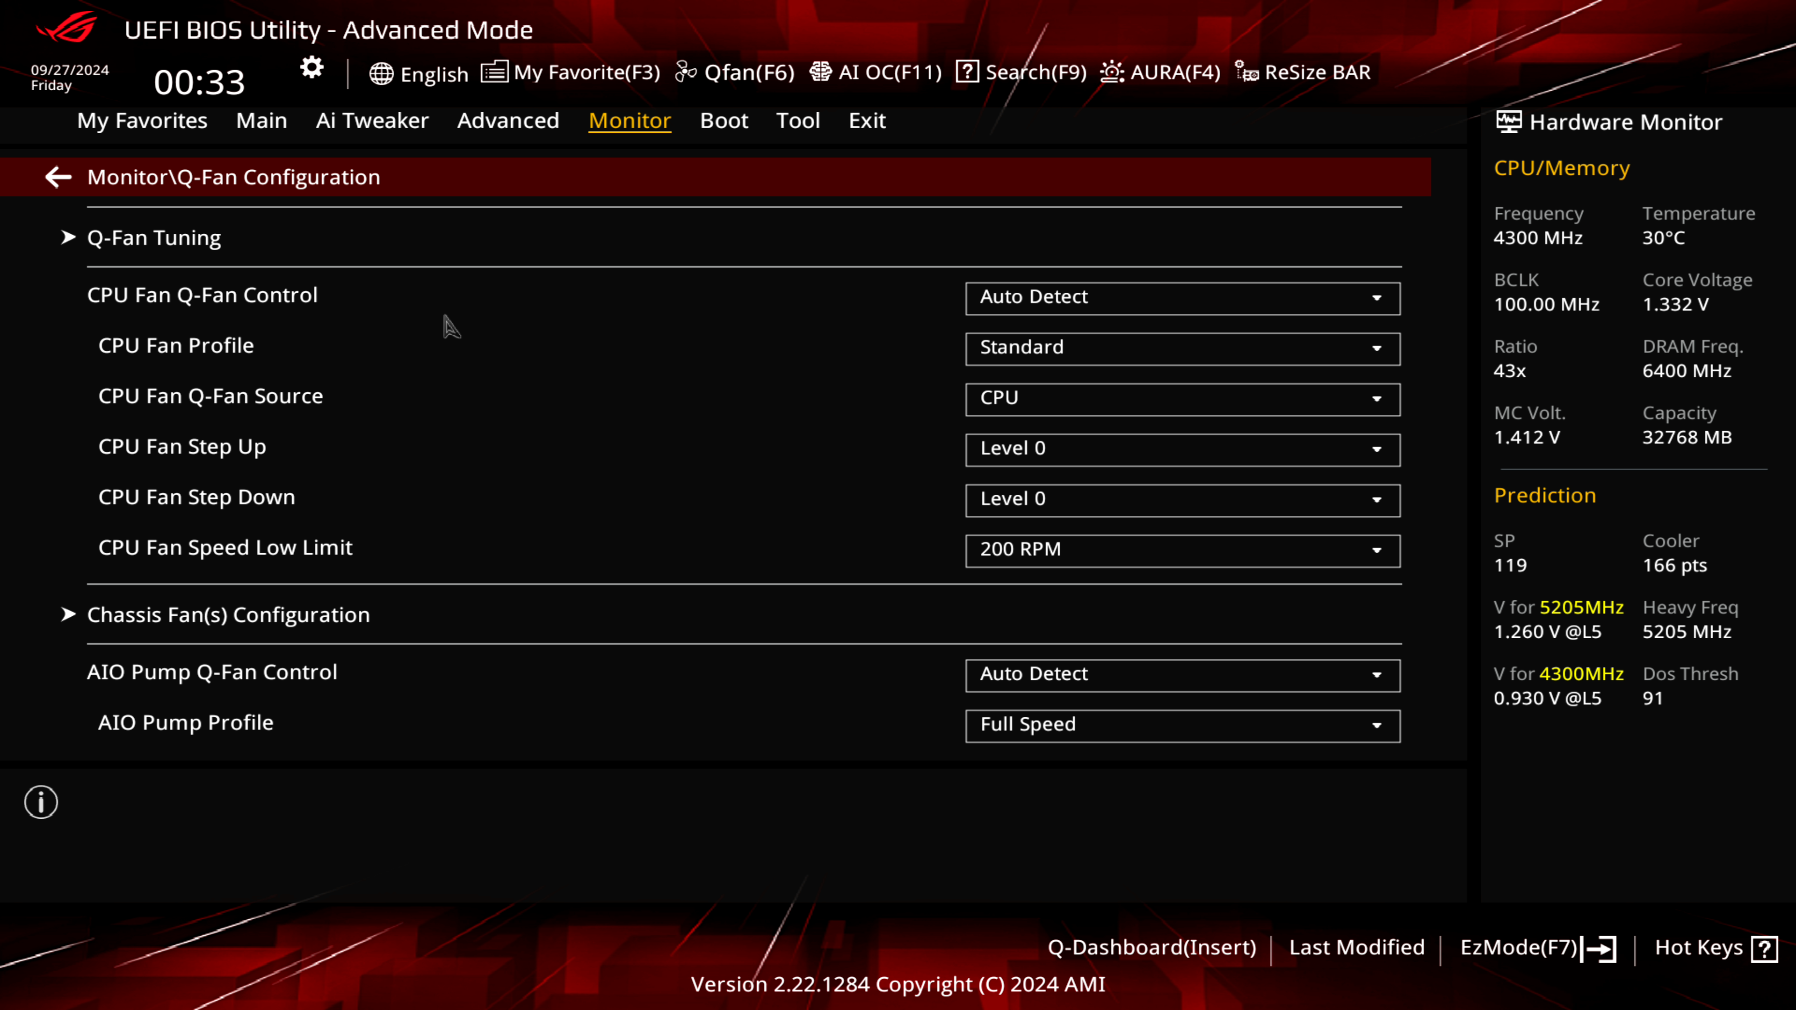The image size is (1796, 1010).
Task: Navigate to Ai Tweaker tab
Action: 372,120
